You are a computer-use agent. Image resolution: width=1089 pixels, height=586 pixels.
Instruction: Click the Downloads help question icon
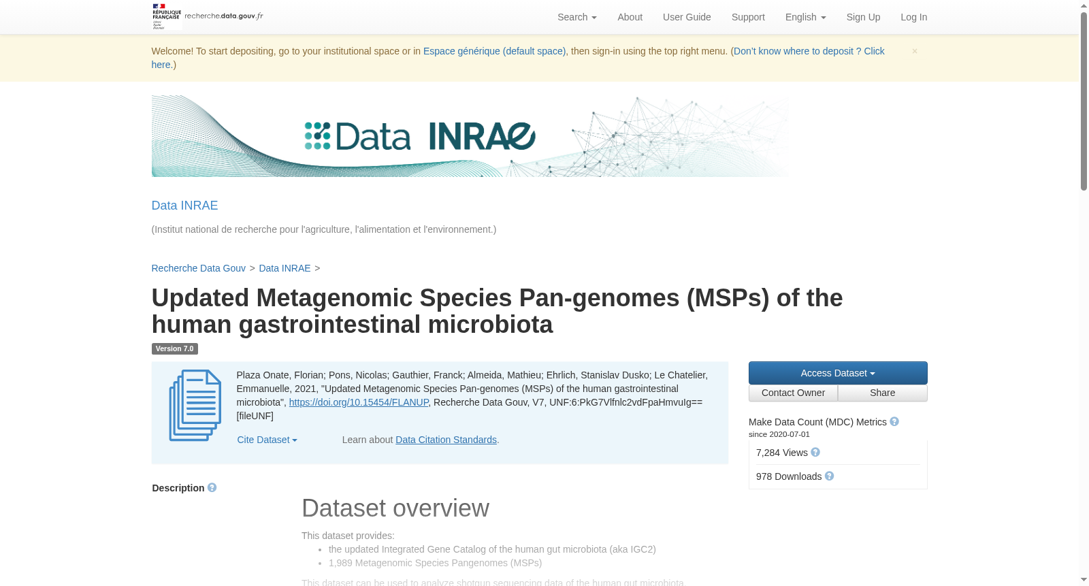(x=829, y=476)
